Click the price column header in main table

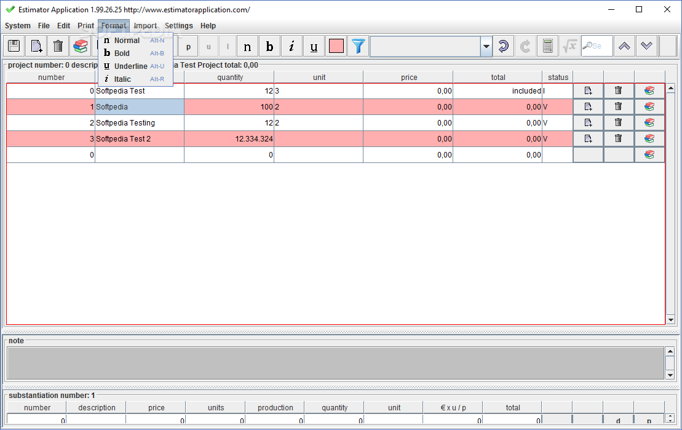(408, 78)
